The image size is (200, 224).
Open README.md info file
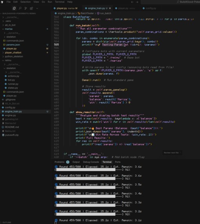click(12, 127)
